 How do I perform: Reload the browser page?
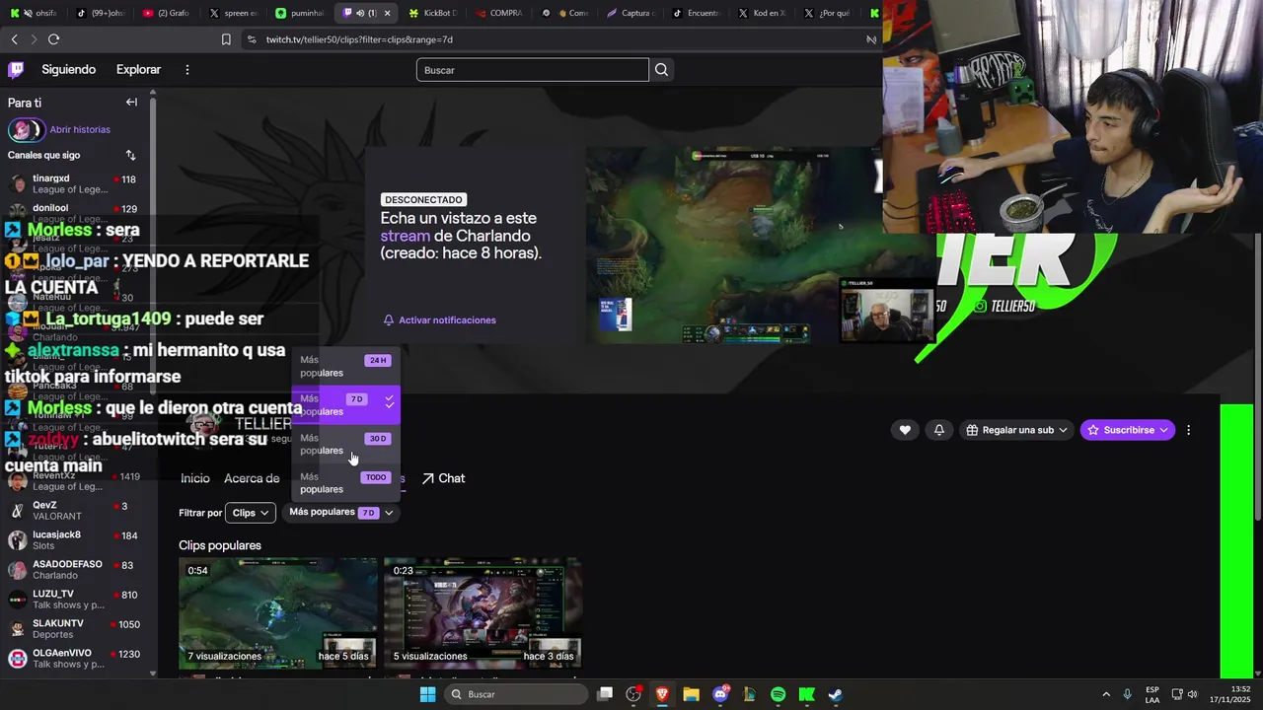pyautogui.click(x=53, y=39)
